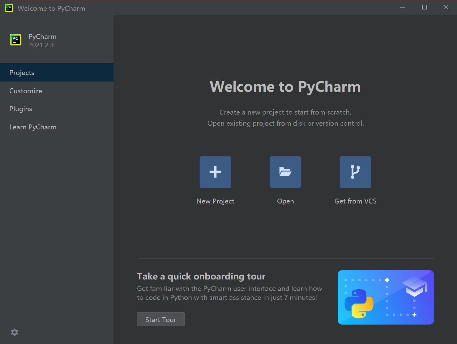This screenshot has width=457, height=344.
Task: Click the PyCharm logo in the sidebar header
Action: (x=16, y=40)
